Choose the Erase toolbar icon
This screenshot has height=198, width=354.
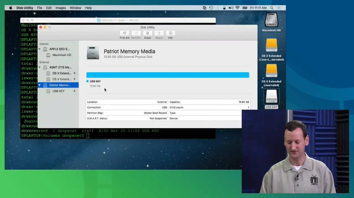click(147, 33)
